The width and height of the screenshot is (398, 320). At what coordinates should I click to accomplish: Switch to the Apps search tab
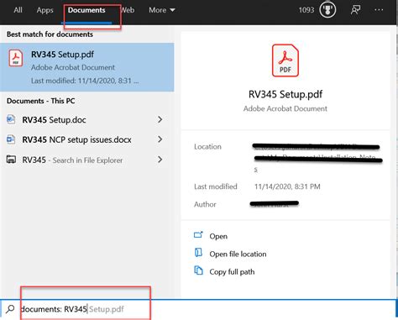[45, 10]
